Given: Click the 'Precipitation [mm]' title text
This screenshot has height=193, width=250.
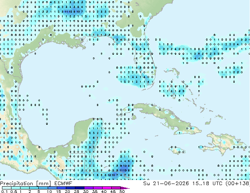Looking at the screenshot, I should 25,184.
